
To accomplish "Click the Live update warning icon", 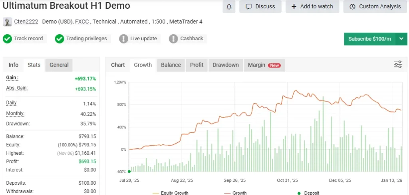I will pyautogui.click(x=124, y=39).
